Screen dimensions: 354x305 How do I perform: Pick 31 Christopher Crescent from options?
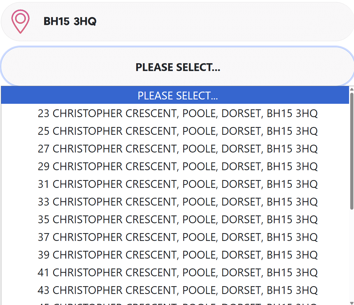click(177, 184)
